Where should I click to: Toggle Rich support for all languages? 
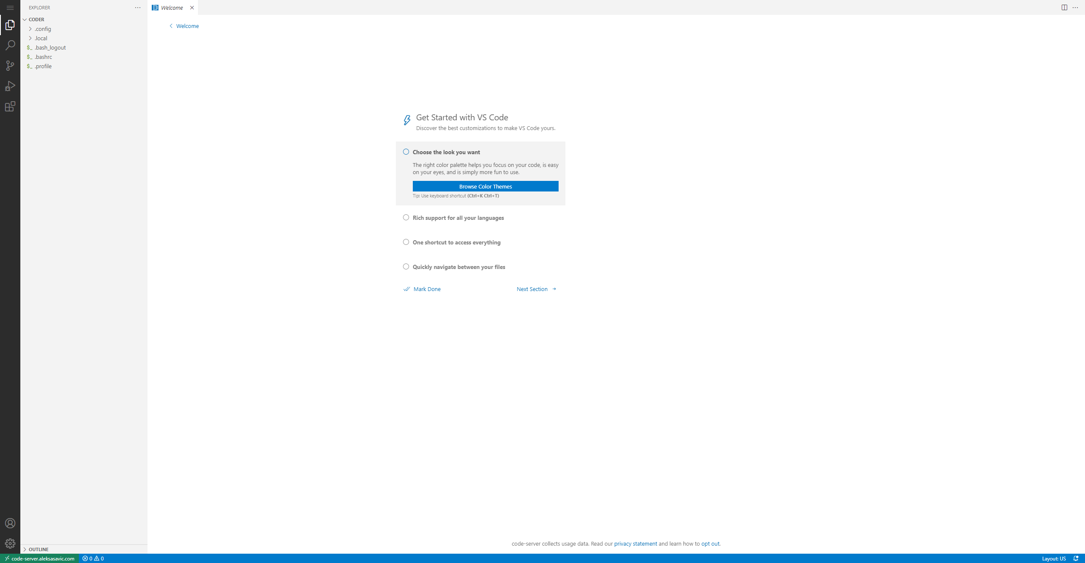click(x=406, y=217)
